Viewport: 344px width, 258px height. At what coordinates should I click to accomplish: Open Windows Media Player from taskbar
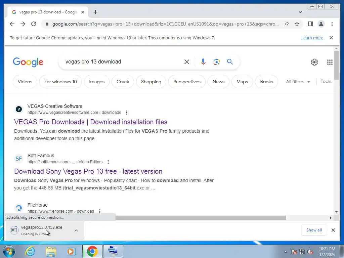(x=71, y=251)
